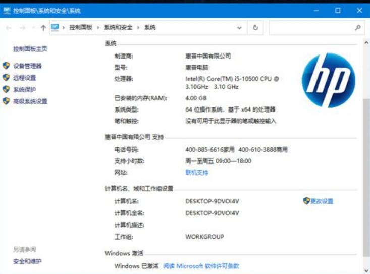Click full computer name beside 计算机全名
This screenshot has width=370, height=274.
[x=212, y=213]
